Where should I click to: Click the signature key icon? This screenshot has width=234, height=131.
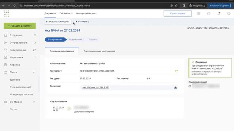tap(193, 62)
